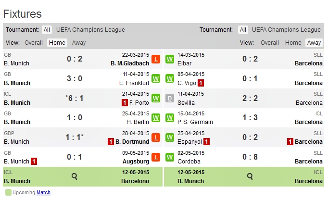Select UEFA Champions League filter on left panel

(90, 30)
